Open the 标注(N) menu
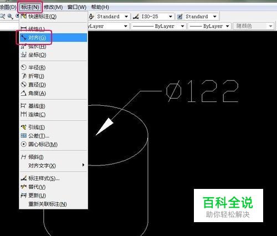277x236 pixels. click(x=30, y=7)
